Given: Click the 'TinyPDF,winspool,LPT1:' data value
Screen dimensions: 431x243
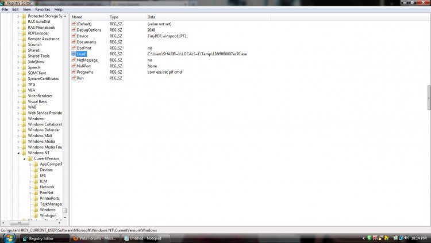Looking at the screenshot, I should coord(167,36).
